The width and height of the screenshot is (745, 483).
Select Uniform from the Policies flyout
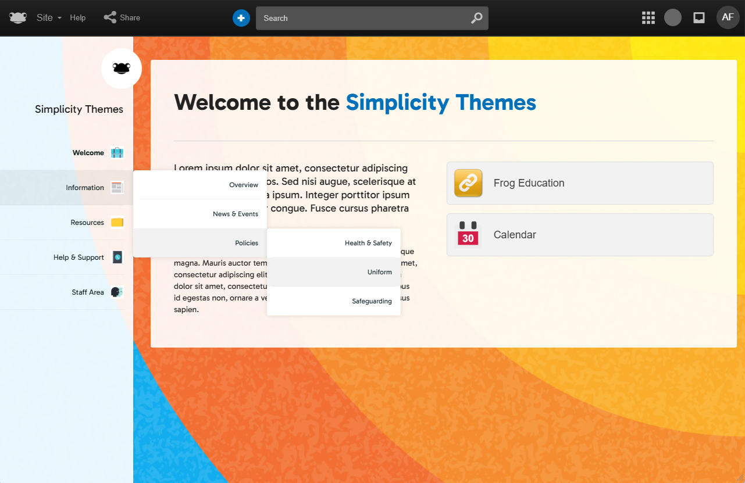tap(379, 272)
